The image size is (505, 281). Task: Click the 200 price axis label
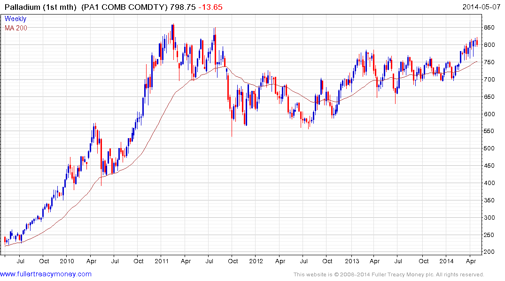click(489, 252)
